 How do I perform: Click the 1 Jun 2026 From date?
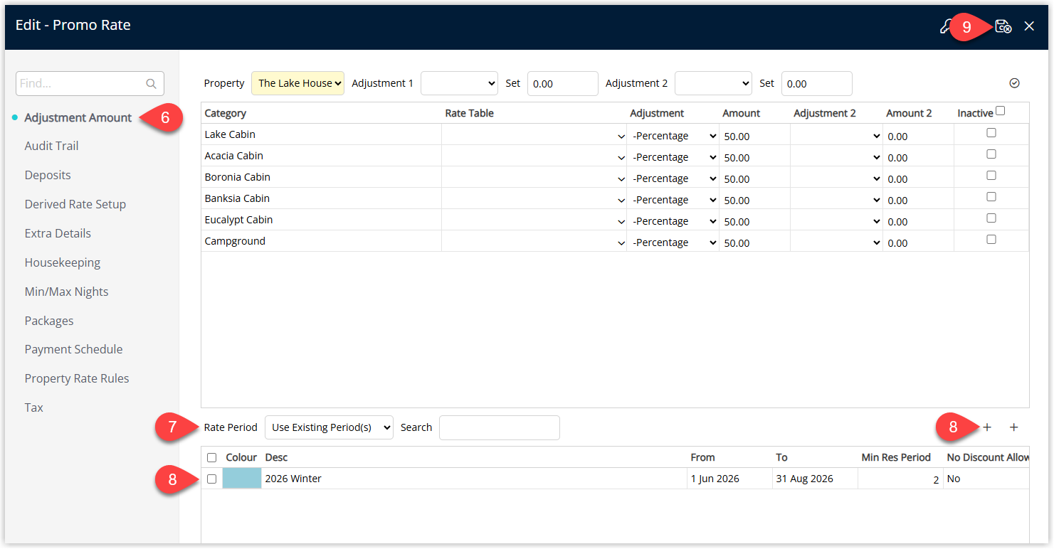[x=715, y=479]
